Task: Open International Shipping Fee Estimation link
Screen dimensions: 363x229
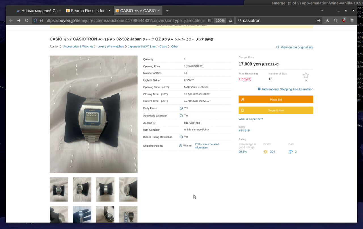Action: tap(287, 89)
